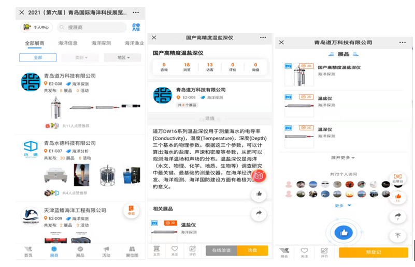Tap the 企业入驻 icon beside search
This screenshot has height=267, width=415.
pos(136,27)
